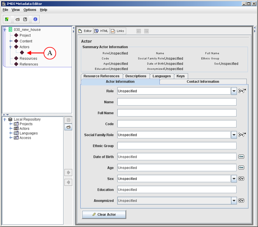This screenshot has height=227, width=258.
Task: Click the repository open folder icon button
Action: point(68,127)
